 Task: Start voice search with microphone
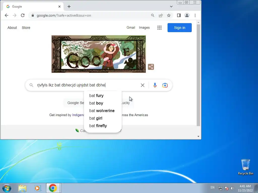click(155, 85)
